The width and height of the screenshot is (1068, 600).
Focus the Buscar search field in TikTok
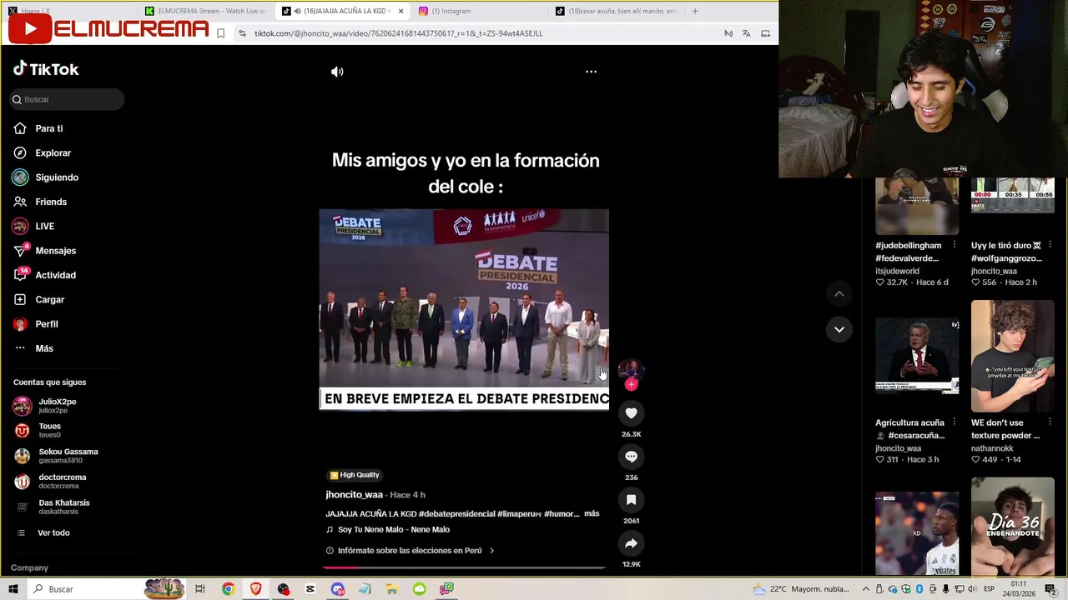tap(67, 99)
